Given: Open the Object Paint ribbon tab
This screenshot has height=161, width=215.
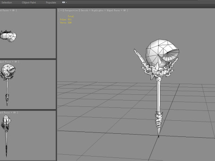Looking at the screenshot, I should click(x=29, y=3).
